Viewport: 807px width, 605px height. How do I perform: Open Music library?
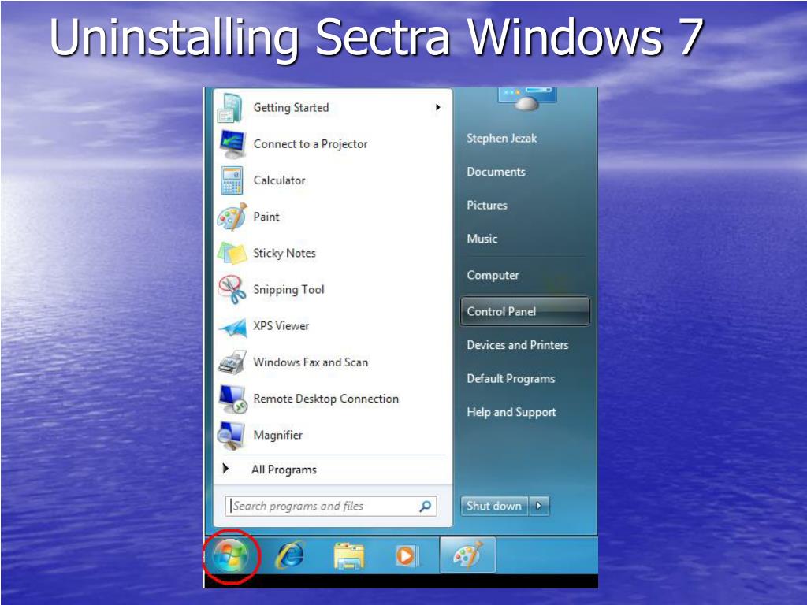coord(482,239)
